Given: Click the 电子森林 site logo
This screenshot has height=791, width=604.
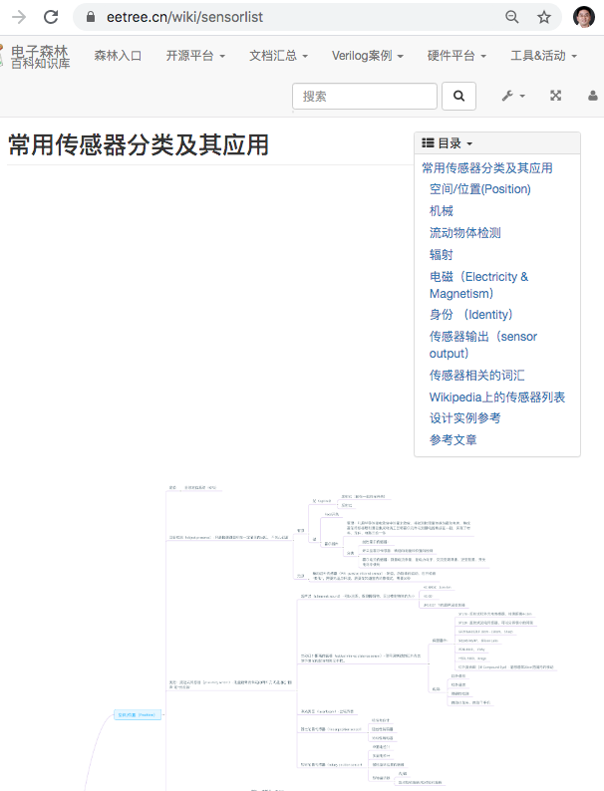Looking at the screenshot, I should point(36,56).
